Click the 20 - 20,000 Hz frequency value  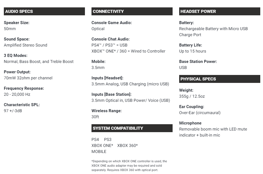(x=17, y=94)
